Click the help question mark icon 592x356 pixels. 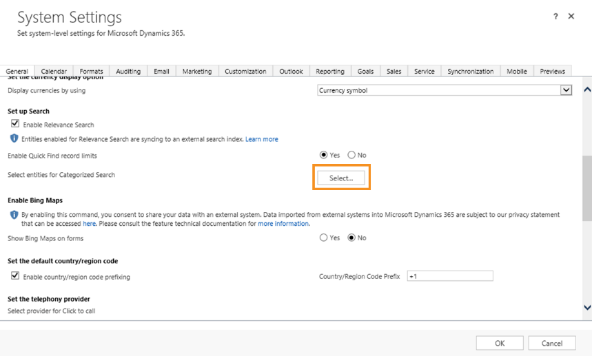tap(555, 17)
